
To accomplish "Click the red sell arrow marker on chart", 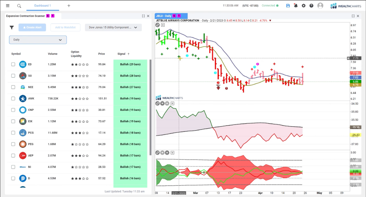I will [x=218, y=87].
